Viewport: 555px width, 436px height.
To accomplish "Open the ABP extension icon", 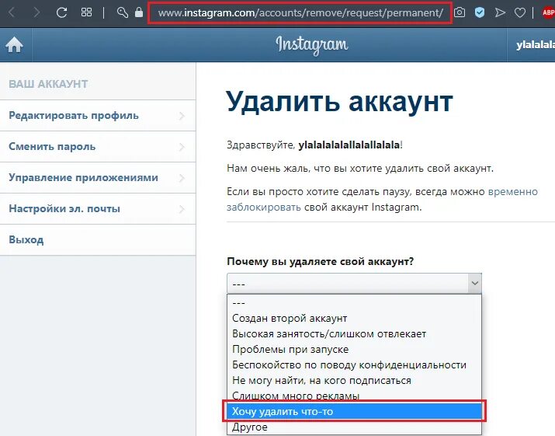I will pyautogui.click(x=548, y=12).
